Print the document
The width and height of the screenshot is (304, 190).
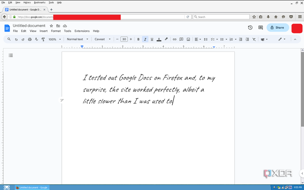pyautogui.click(x=30, y=39)
